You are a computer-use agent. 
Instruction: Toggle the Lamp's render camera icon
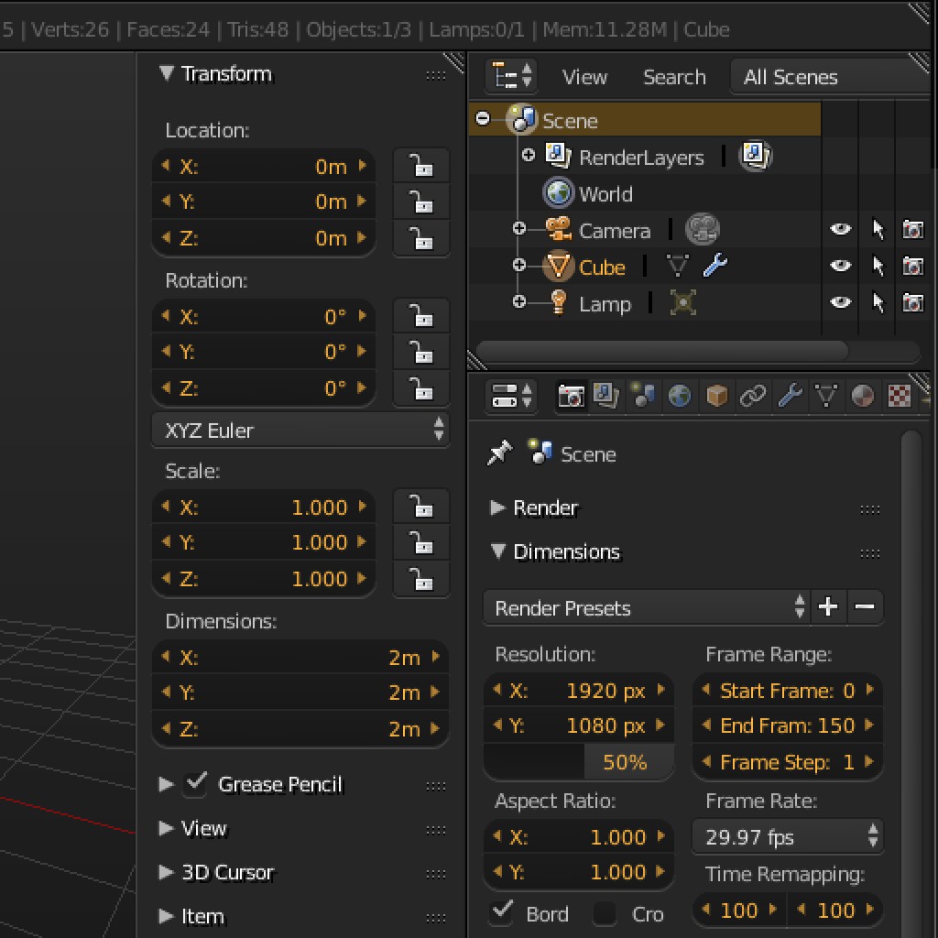click(913, 302)
